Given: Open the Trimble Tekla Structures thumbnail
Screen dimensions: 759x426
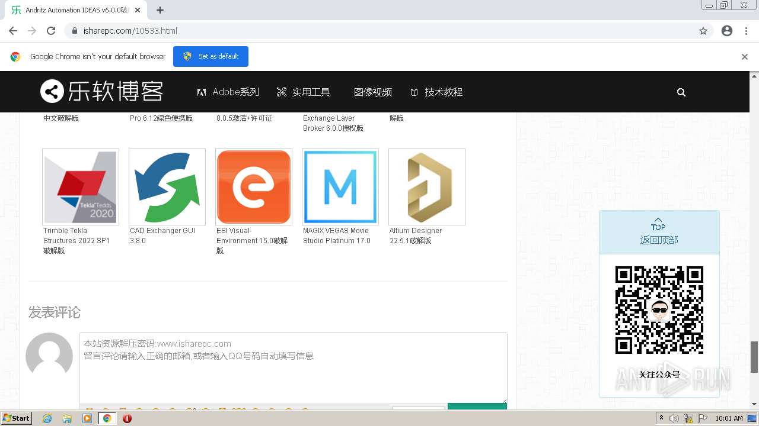Looking at the screenshot, I should point(81,187).
